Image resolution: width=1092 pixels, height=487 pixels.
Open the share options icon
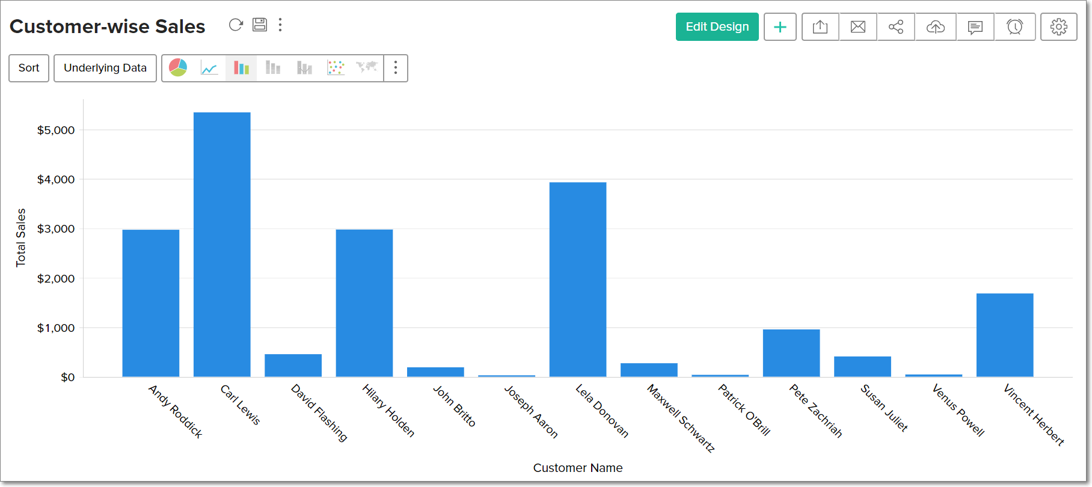pos(896,27)
